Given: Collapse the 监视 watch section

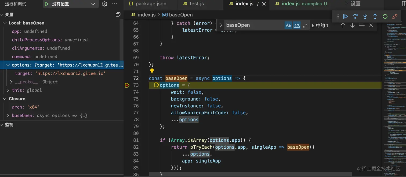Looking at the screenshot, I should 2,125.
